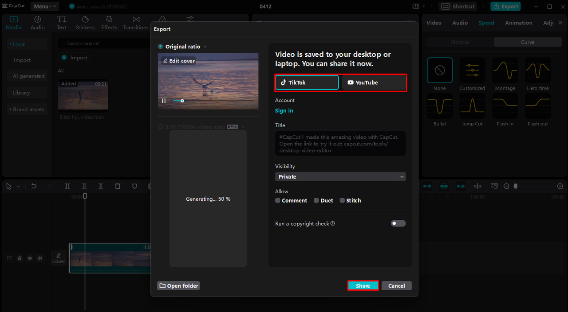Open the layout monitor icon in title bar
Screen dimensions: 568x312
[416, 6]
